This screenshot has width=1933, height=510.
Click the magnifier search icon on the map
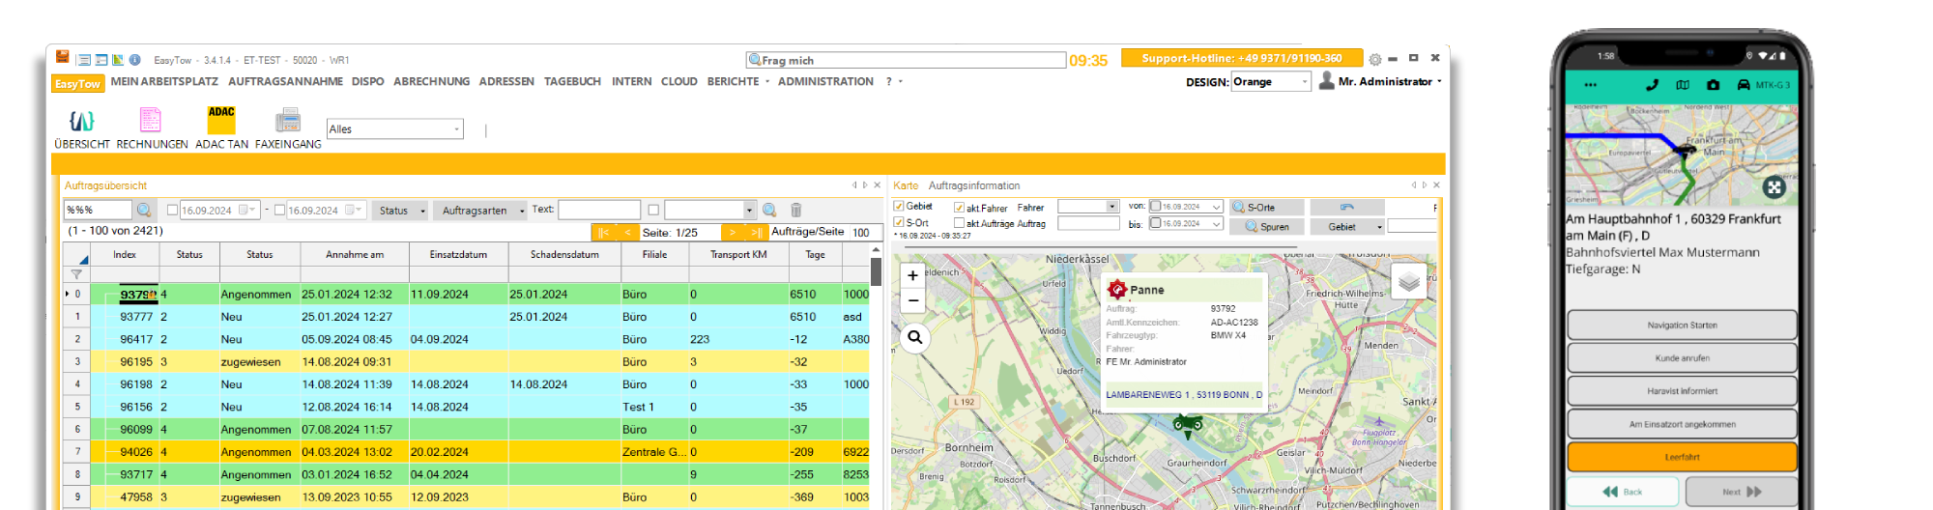tap(914, 337)
